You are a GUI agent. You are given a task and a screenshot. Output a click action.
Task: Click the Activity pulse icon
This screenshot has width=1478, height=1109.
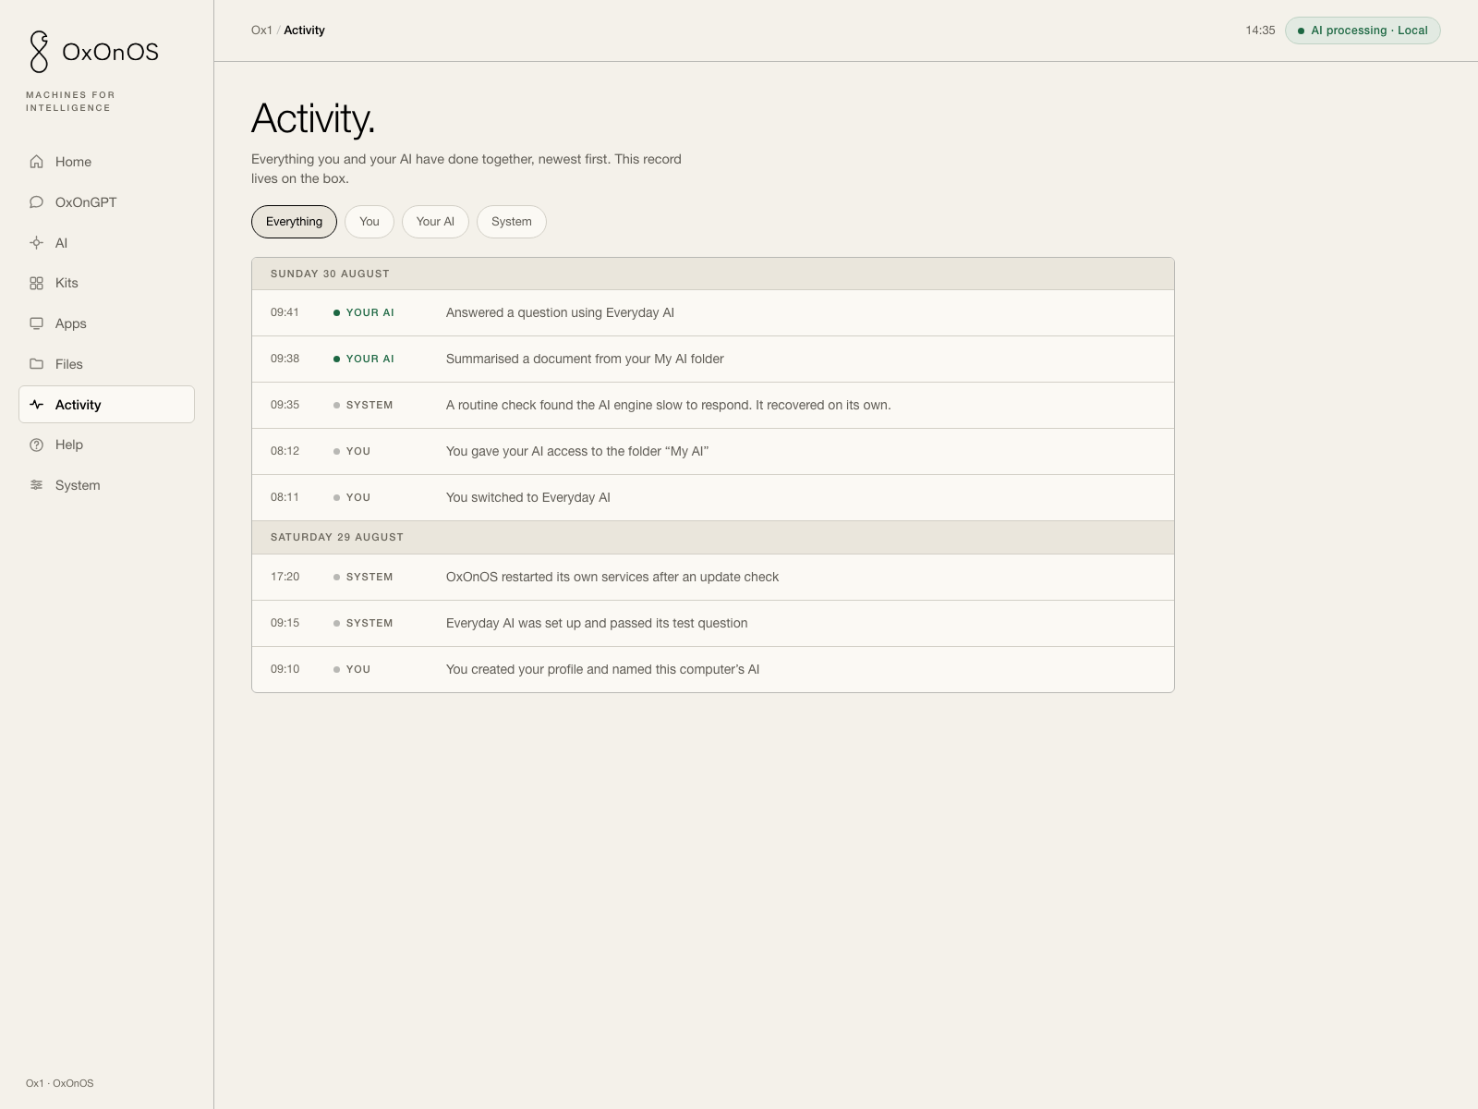click(x=36, y=405)
